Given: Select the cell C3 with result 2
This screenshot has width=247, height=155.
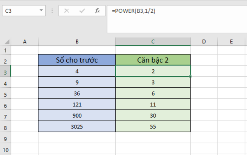Looking at the screenshot, I should pos(153,71).
